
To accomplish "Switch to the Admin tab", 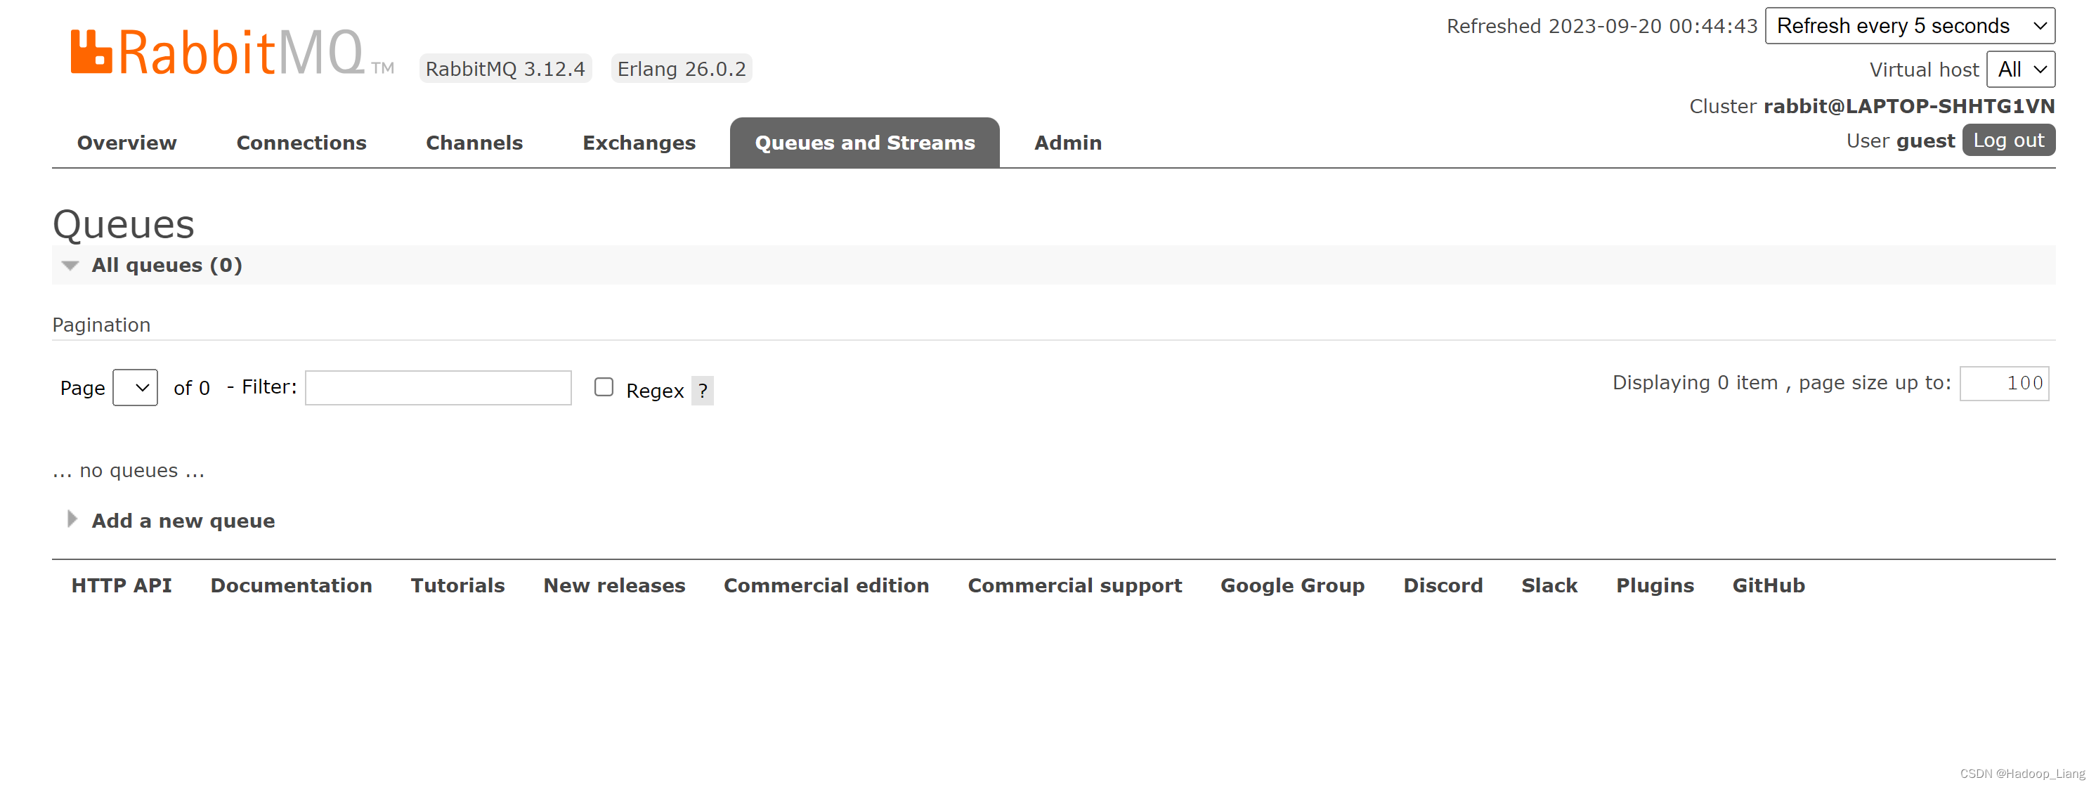I will pyautogui.click(x=1067, y=142).
